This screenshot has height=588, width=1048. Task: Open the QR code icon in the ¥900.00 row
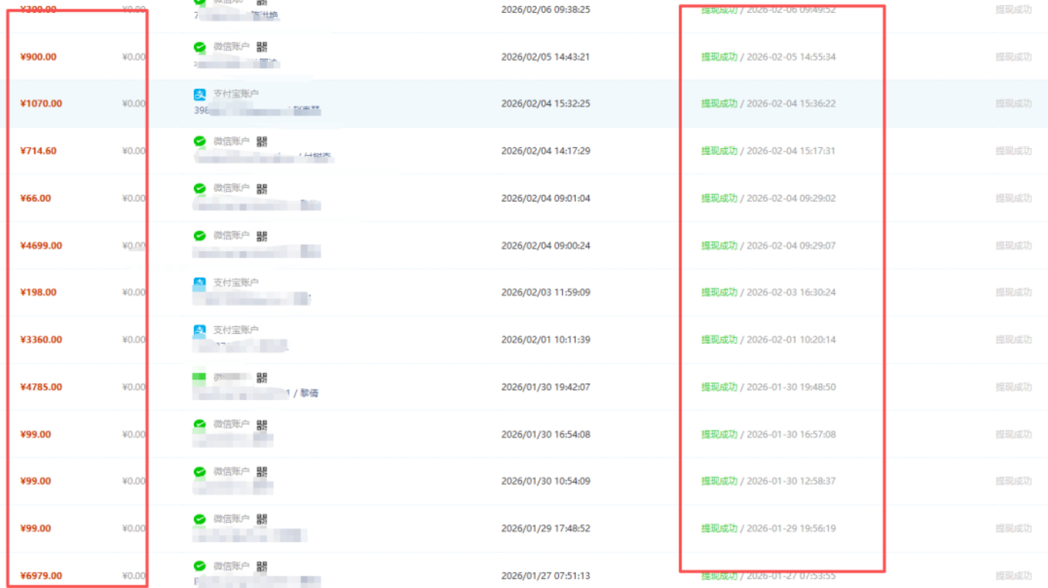[x=262, y=47]
